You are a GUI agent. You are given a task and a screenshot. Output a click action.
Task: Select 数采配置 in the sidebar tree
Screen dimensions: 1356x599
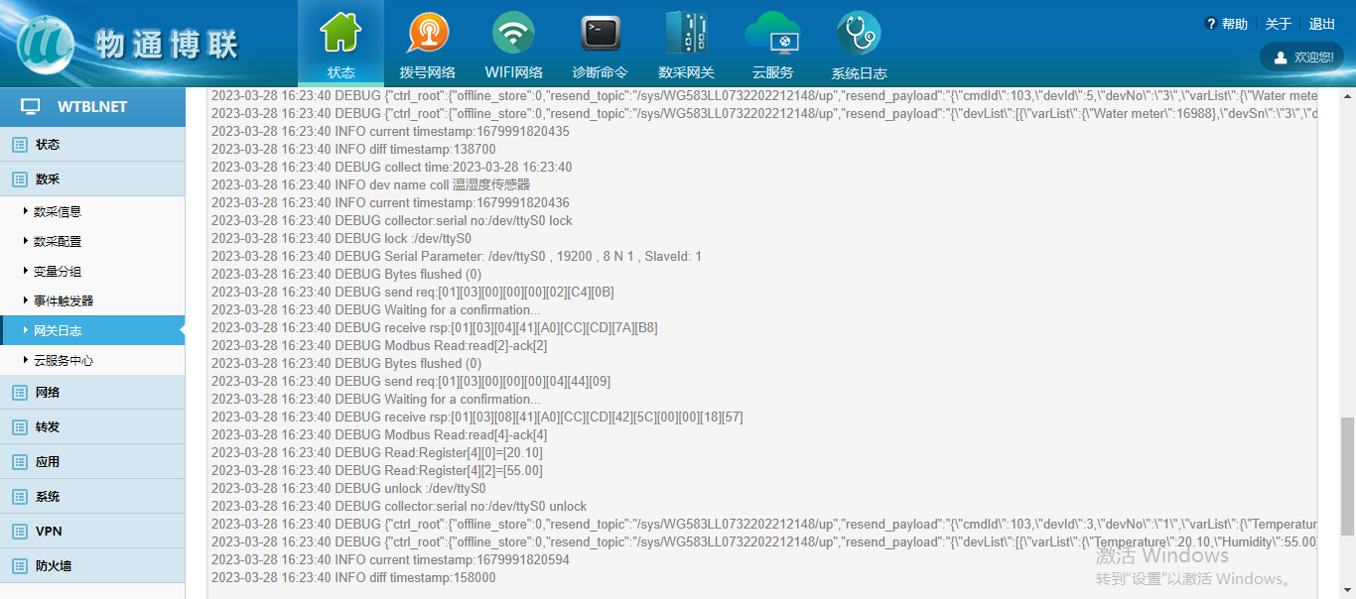pyautogui.click(x=58, y=242)
